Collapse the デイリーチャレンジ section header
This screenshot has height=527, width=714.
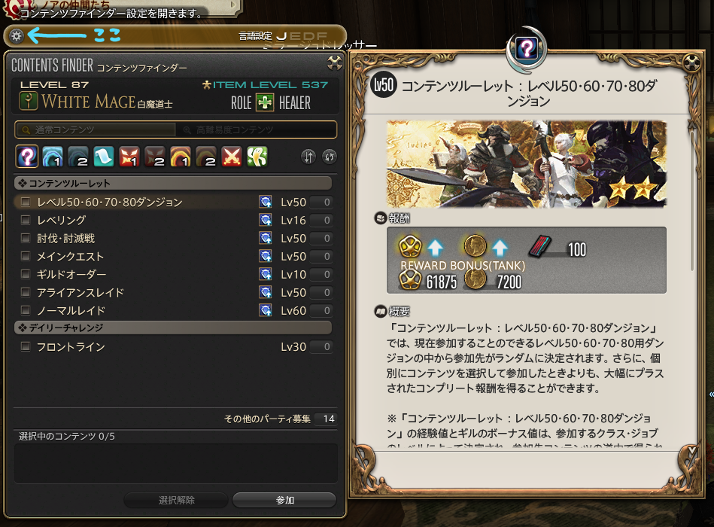pyautogui.click(x=173, y=327)
